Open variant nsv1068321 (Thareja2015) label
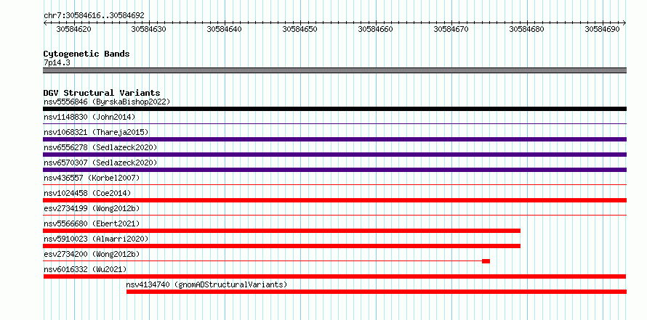This screenshot has height=320, width=647. tap(96, 132)
